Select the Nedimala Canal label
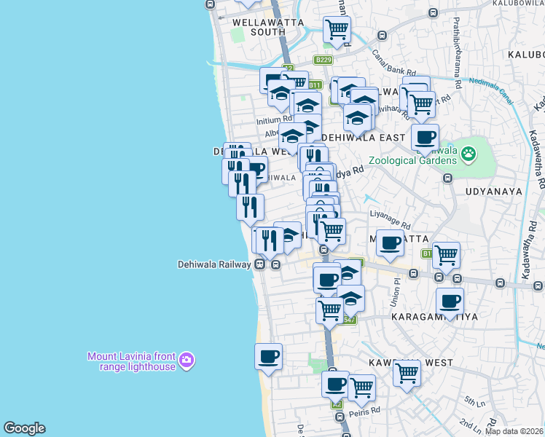545x437 pixels. tap(491, 90)
